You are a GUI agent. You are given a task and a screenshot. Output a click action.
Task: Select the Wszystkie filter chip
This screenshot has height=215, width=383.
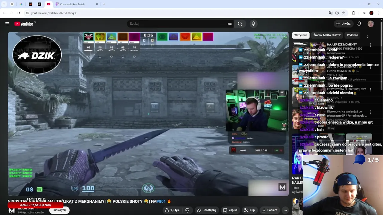click(301, 35)
